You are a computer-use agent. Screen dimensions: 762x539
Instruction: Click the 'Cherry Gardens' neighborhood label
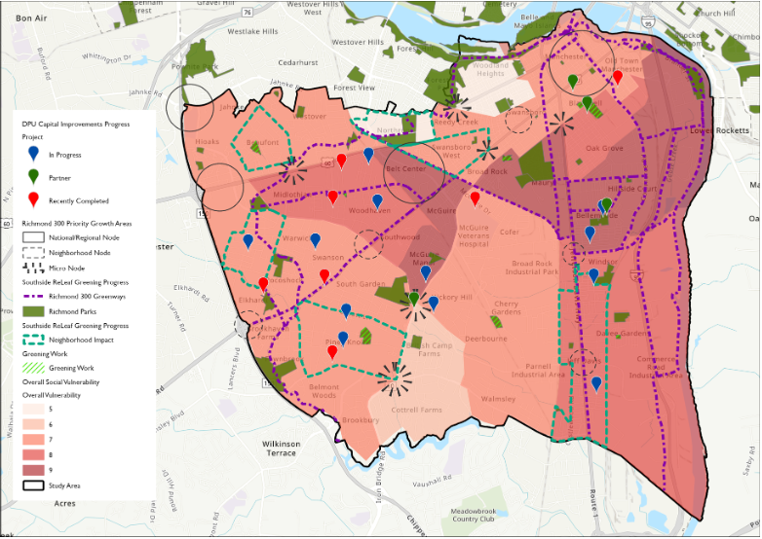point(506,308)
